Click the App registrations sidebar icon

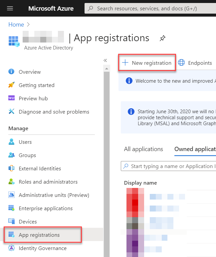coord(11,234)
